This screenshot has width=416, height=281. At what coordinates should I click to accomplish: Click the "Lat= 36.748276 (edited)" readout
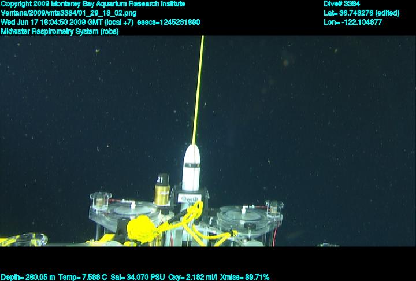[361, 13]
